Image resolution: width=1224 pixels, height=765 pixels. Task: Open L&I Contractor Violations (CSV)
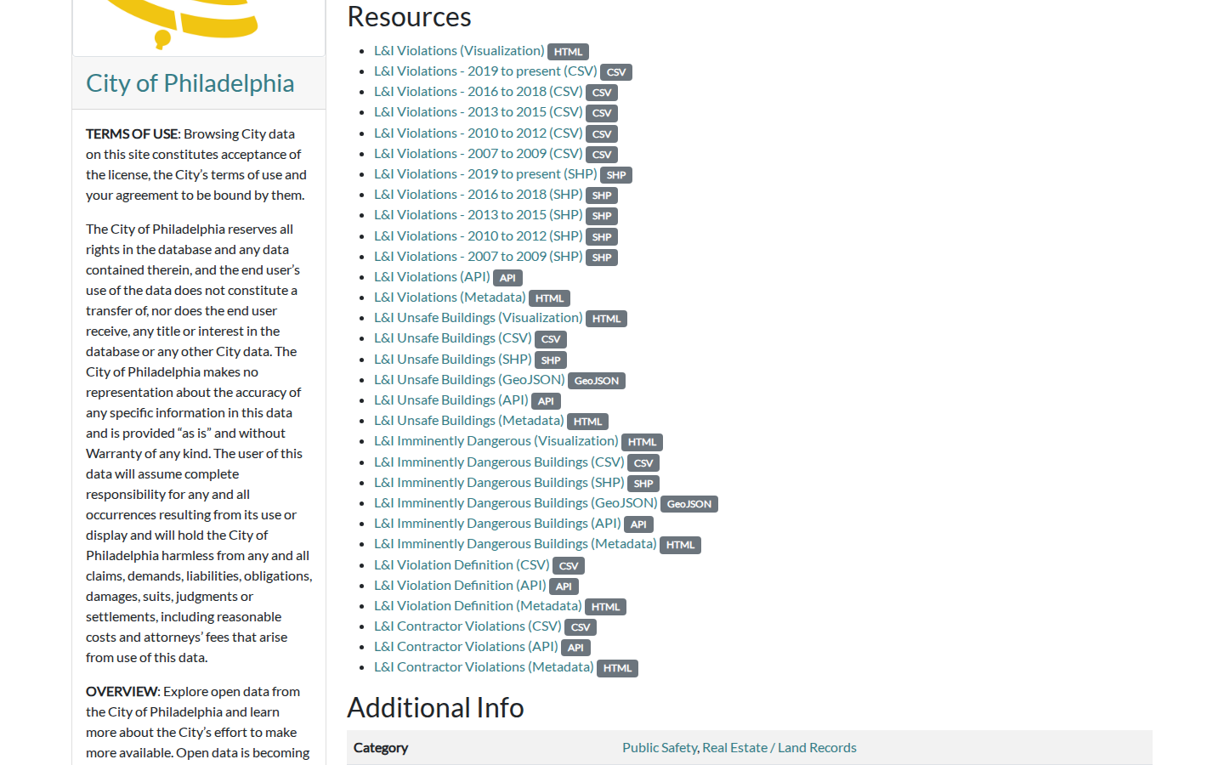click(x=467, y=626)
